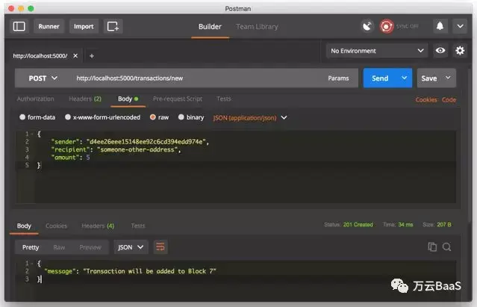Click the interceptor satellite icon
This screenshot has width=477, height=307.
367,26
